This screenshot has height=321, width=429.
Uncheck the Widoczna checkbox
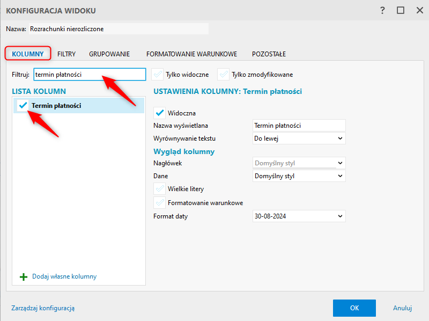(159, 113)
